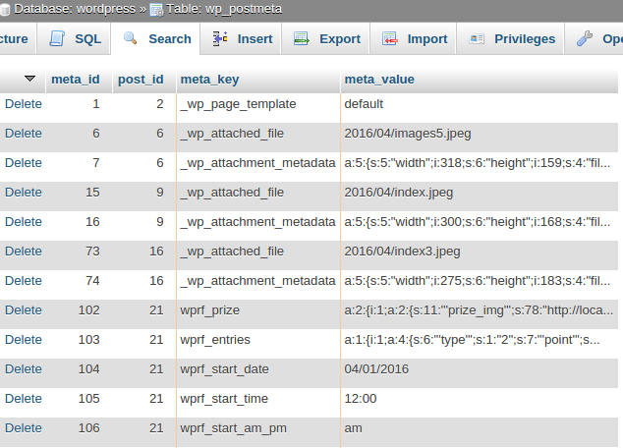Click the table icon in breadcrumb
Screen dimensions: 623x448
pyautogui.click(x=156, y=10)
